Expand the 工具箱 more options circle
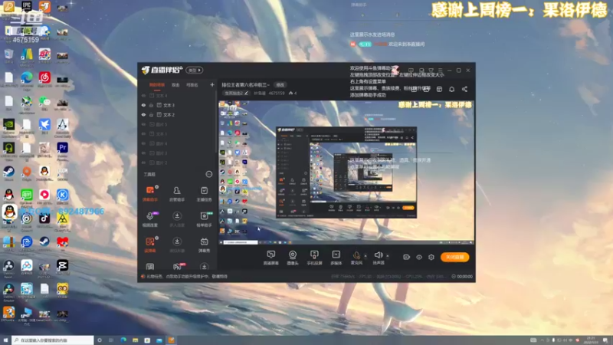This screenshot has height=345, width=613. tap(209, 175)
